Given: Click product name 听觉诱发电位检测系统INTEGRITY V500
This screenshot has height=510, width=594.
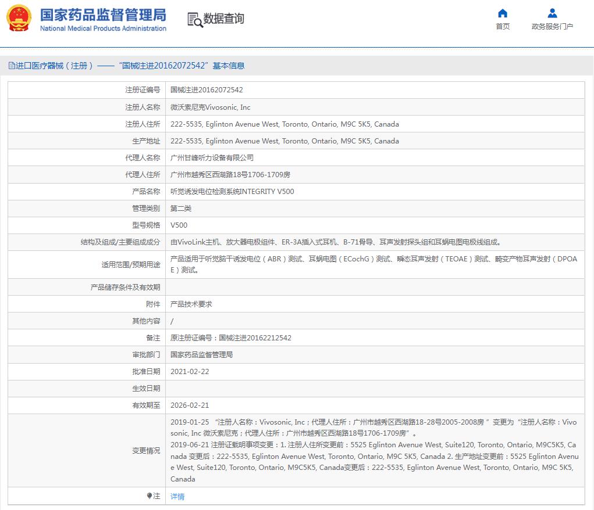Looking at the screenshot, I should coord(232,192).
